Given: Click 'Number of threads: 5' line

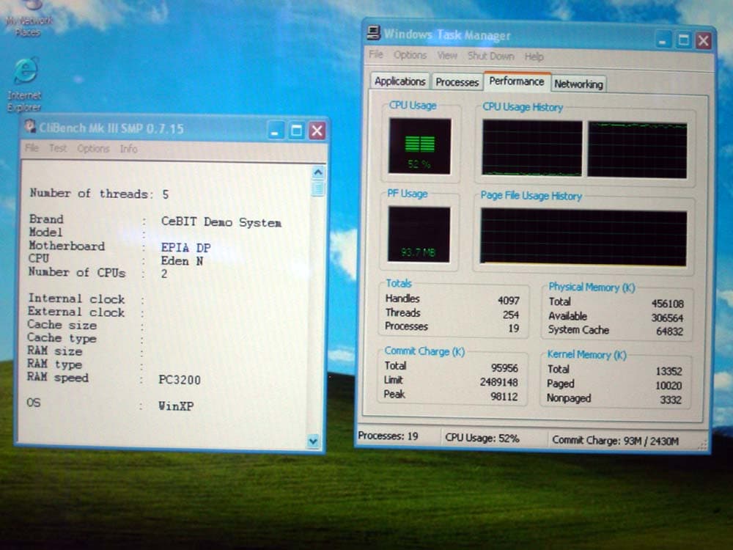Looking at the screenshot, I should tap(99, 193).
